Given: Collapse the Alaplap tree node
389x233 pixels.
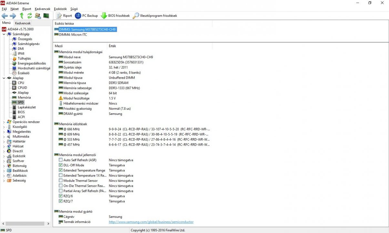Looking at the screenshot, I should click(x=4, y=78).
